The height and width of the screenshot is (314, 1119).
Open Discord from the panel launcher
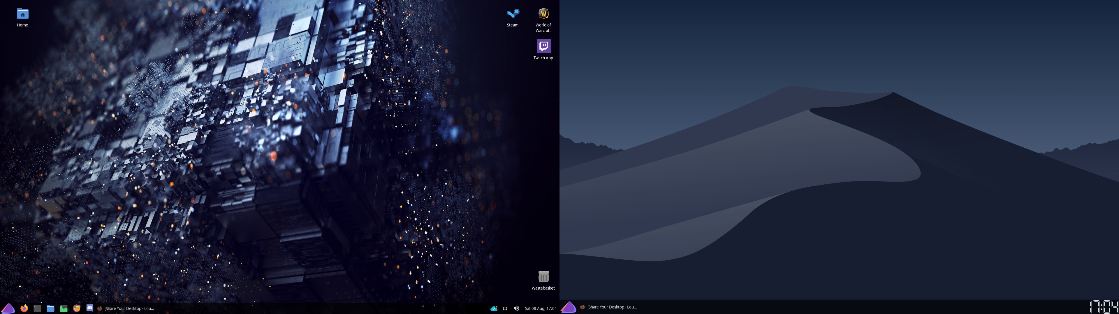(89, 308)
